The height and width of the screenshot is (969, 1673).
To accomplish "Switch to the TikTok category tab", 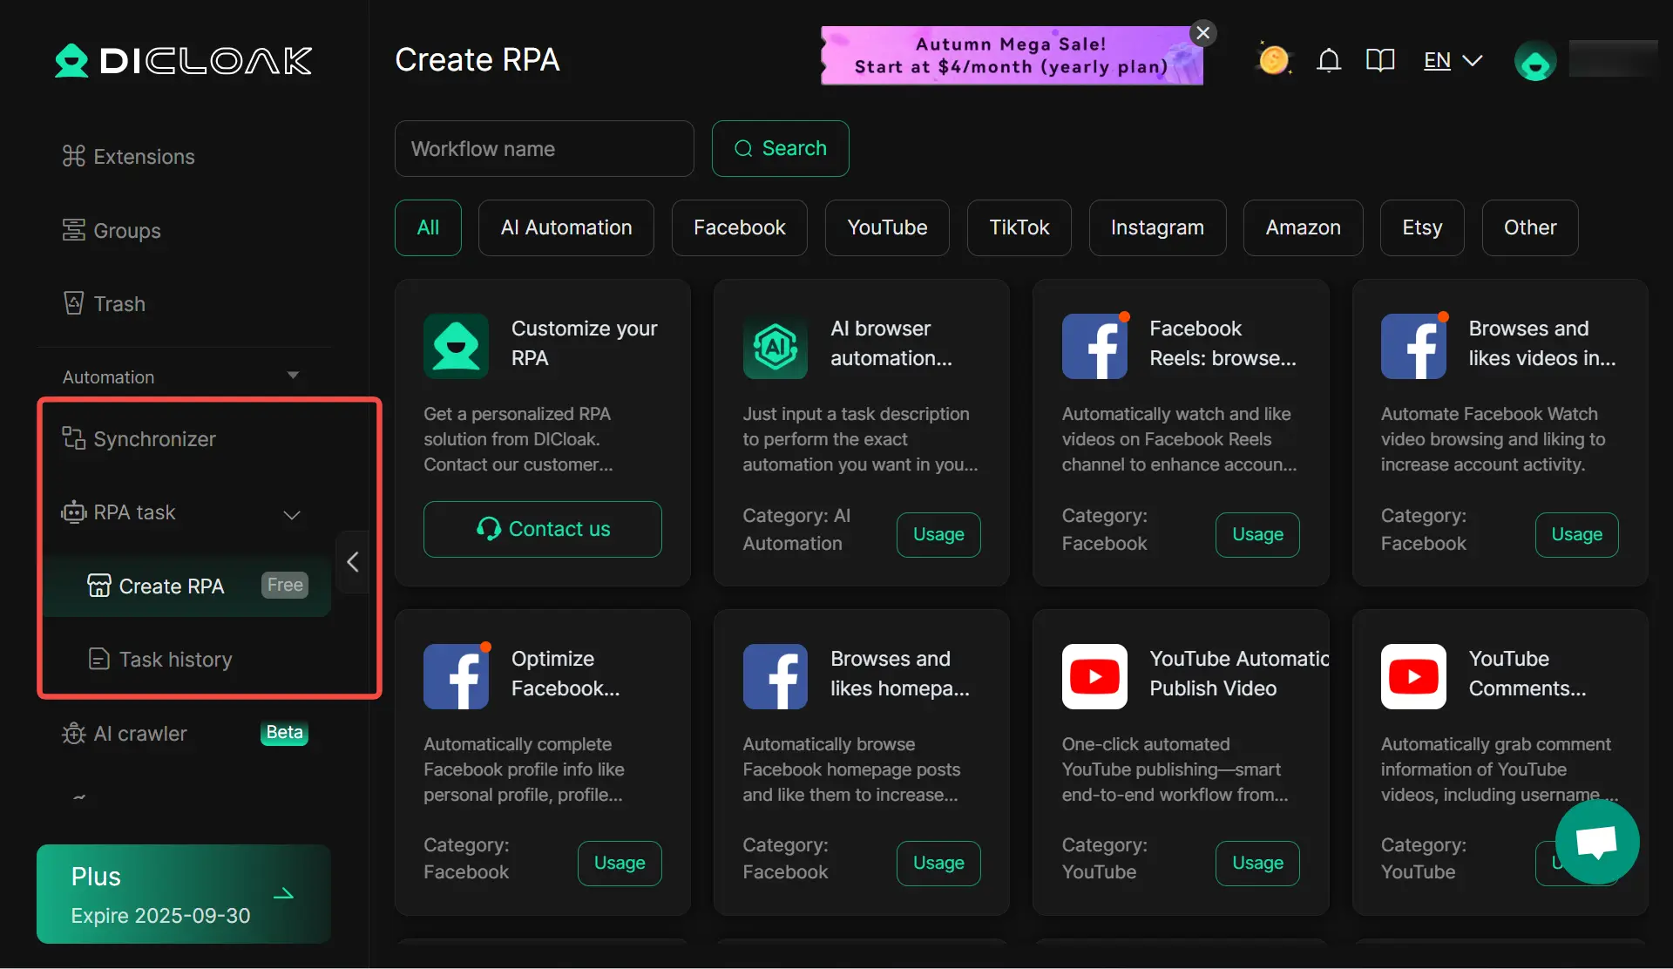I will click(1019, 227).
